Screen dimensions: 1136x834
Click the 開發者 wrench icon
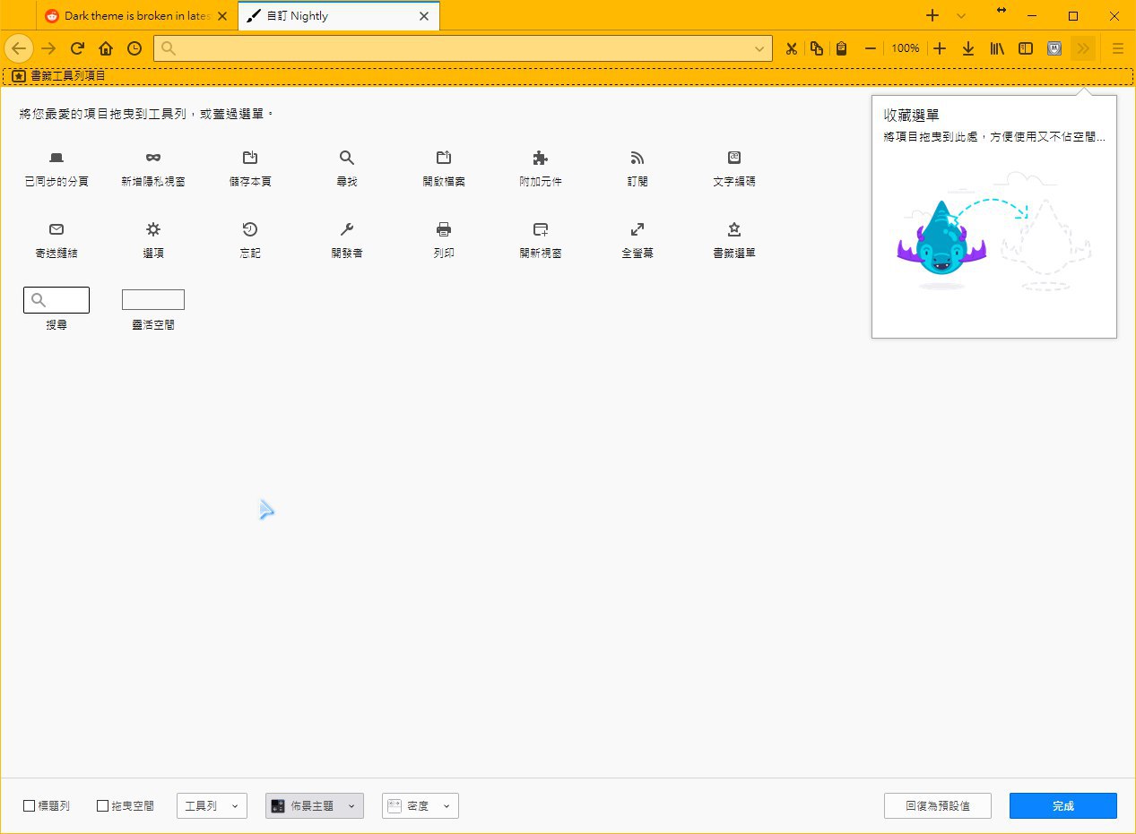347,229
